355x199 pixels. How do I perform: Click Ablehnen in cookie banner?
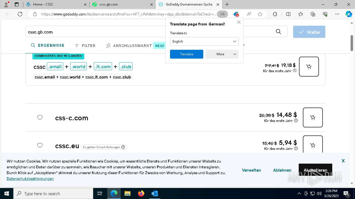pos(282,170)
